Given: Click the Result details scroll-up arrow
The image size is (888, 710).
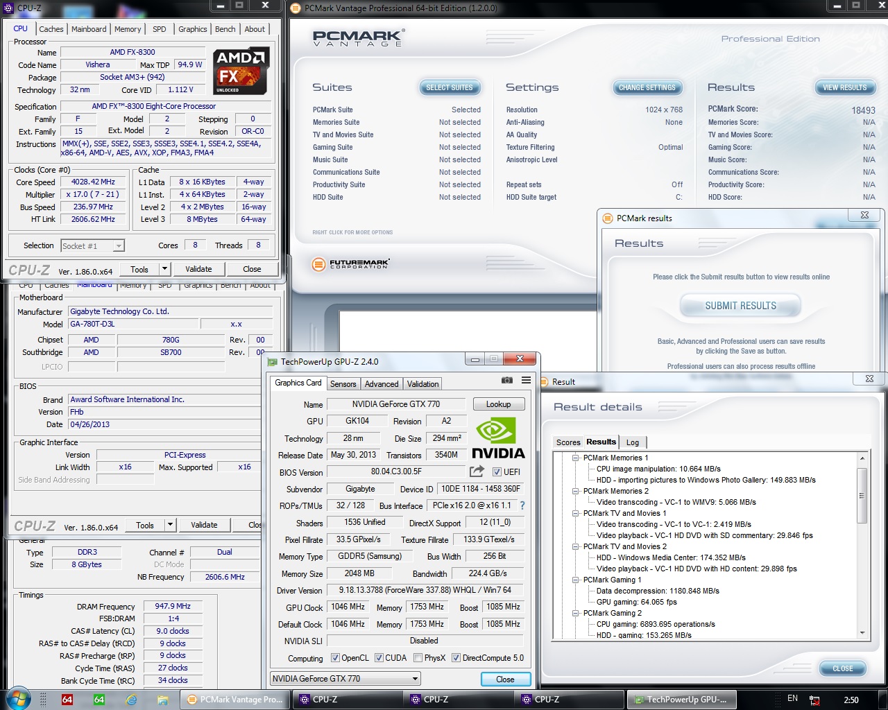Looking at the screenshot, I should 862,458.
